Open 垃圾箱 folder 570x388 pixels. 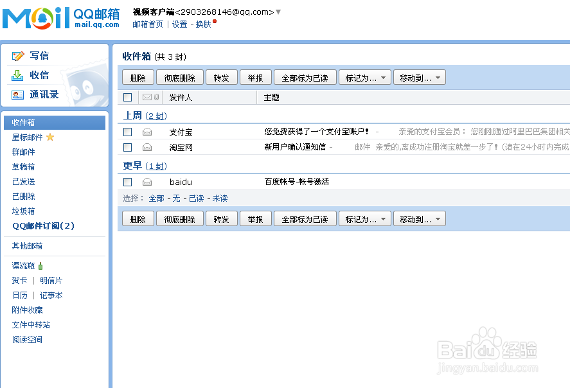23,211
